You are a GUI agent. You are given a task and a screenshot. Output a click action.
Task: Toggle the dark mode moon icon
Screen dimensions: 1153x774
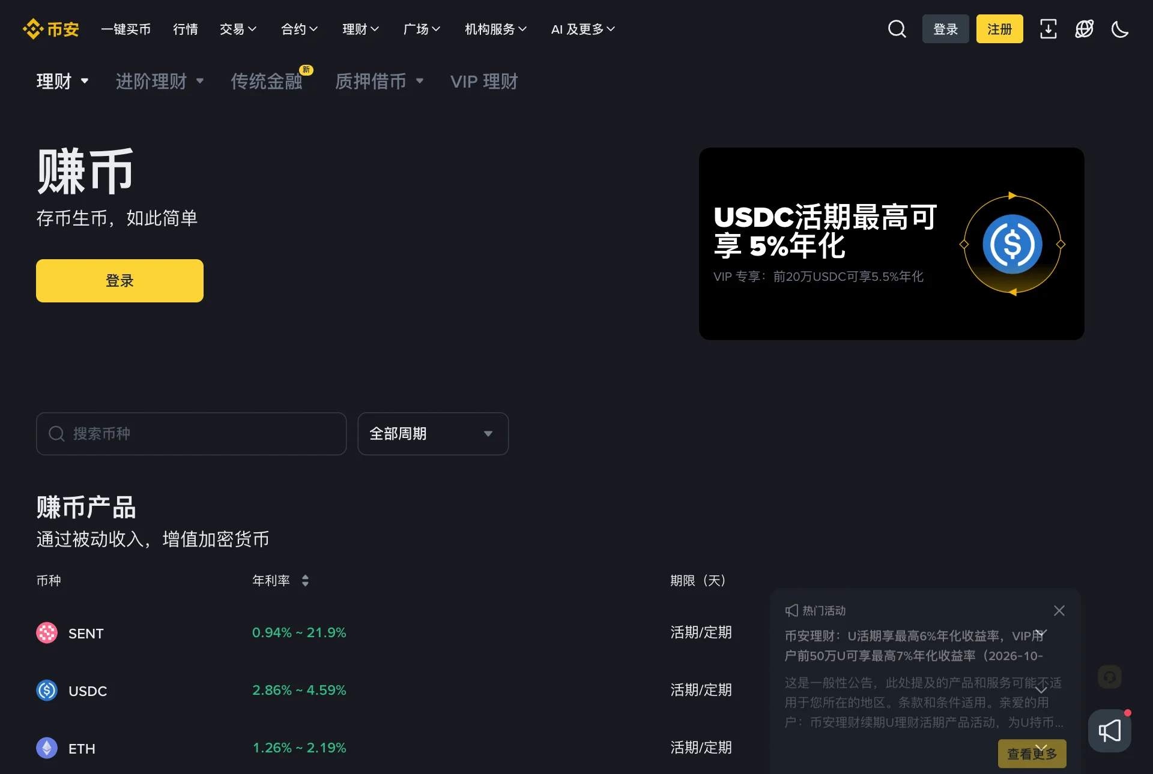click(x=1120, y=29)
